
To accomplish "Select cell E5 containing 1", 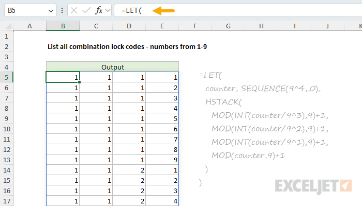I will coord(162,77).
